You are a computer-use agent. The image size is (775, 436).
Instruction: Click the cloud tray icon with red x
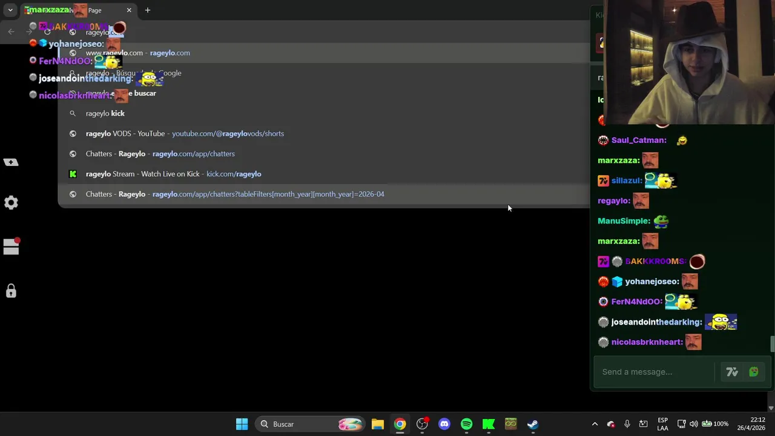pos(611,424)
